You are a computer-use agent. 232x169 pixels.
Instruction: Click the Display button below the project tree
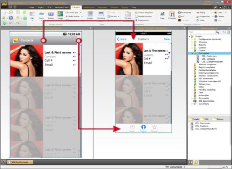pyautogui.click(x=218, y=119)
